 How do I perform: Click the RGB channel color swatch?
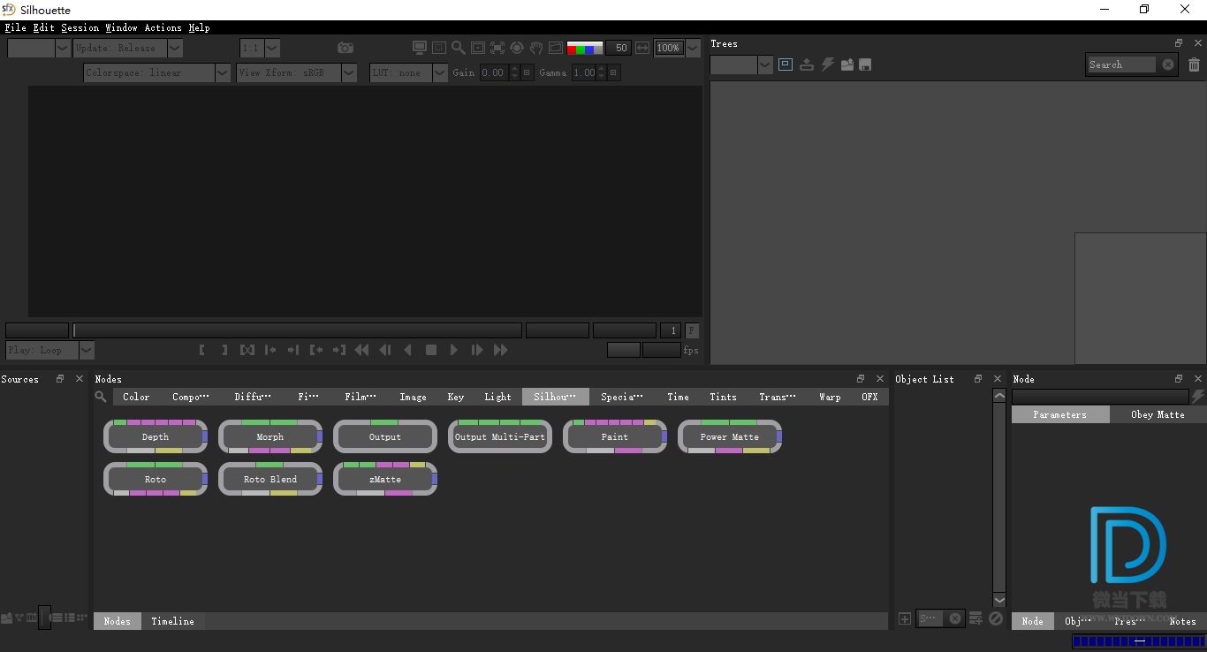click(x=585, y=48)
